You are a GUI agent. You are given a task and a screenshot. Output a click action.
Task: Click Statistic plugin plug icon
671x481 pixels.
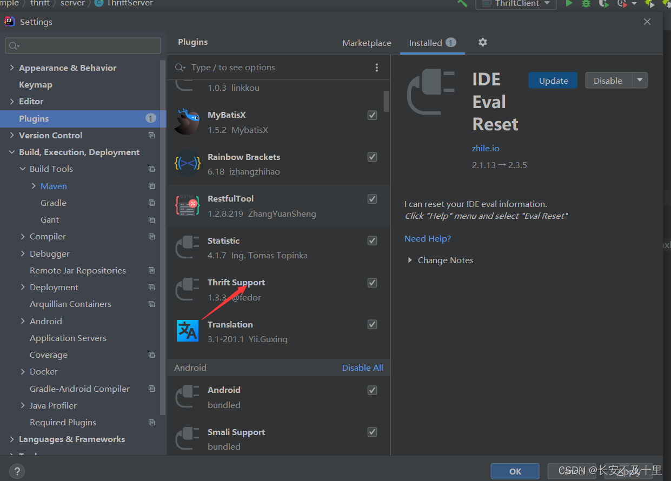(188, 248)
